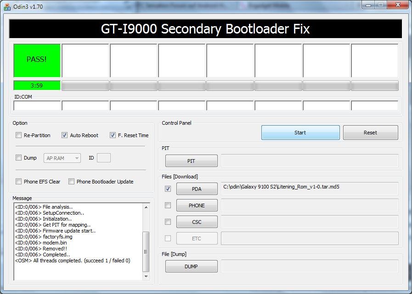Choose a file with the PDA button
Image resolution: width=412 pixels, height=294 pixels.
[197, 189]
